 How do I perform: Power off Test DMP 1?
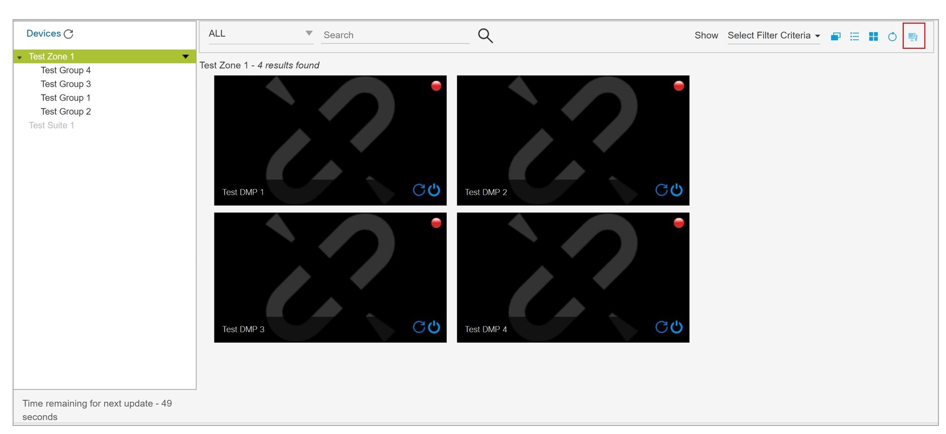(x=434, y=190)
